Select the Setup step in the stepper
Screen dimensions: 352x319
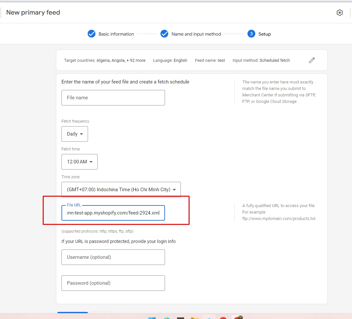coord(259,34)
